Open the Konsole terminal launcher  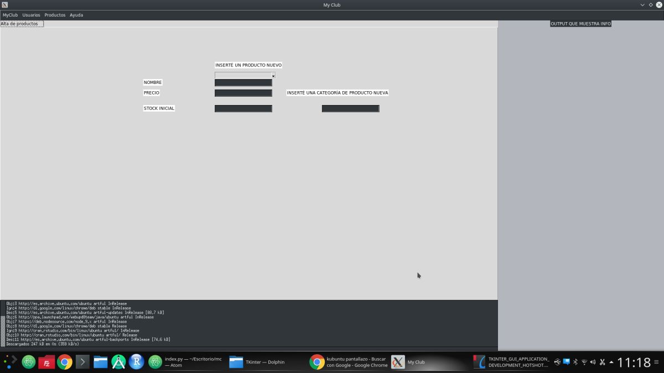tap(82, 362)
